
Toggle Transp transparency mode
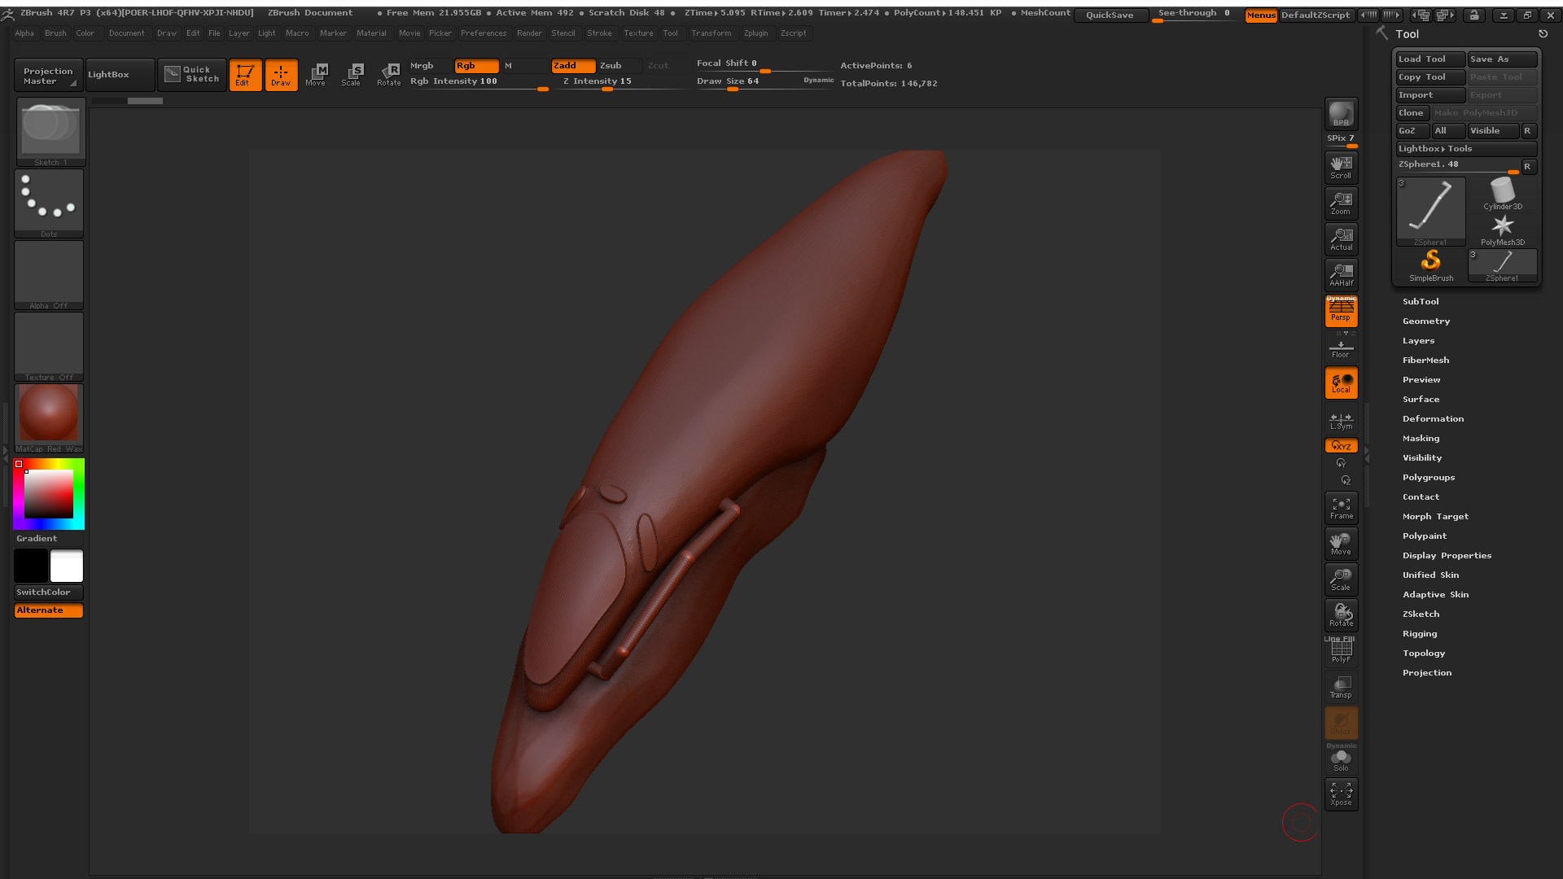1341,687
